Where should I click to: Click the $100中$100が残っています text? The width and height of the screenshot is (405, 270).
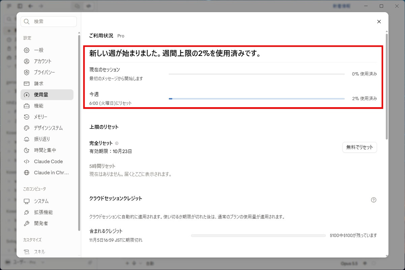pos(353,236)
